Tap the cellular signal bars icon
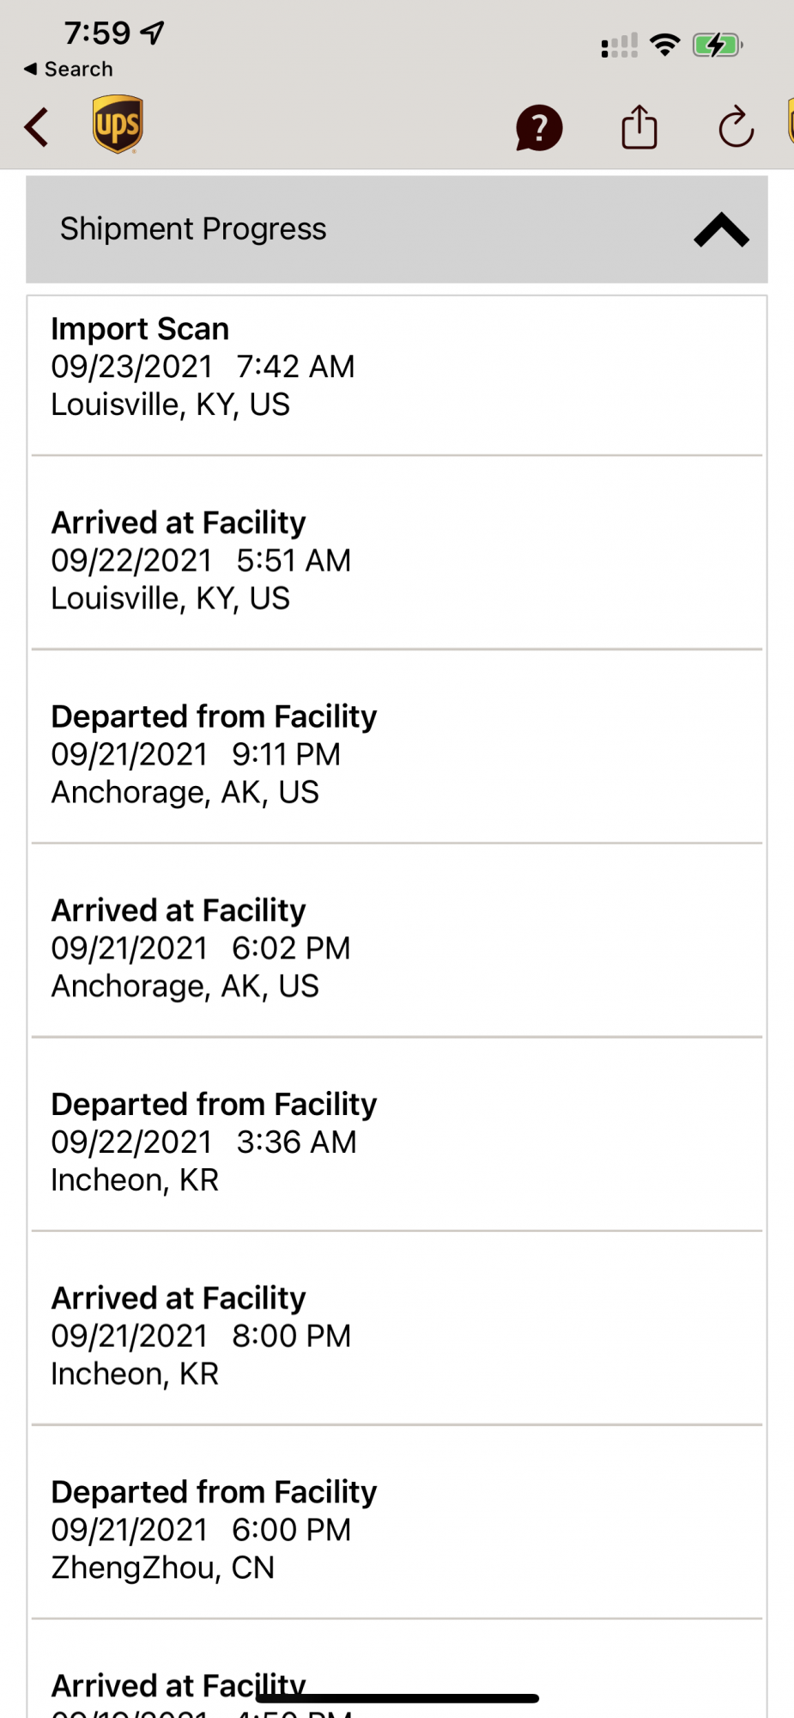Viewport: 794px width, 1718px height. click(x=619, y=46)
